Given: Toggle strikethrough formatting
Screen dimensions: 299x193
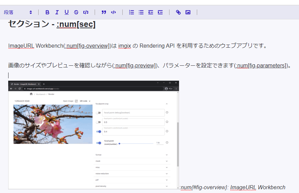Looking at the screenshot, I should tap(76, 12).
